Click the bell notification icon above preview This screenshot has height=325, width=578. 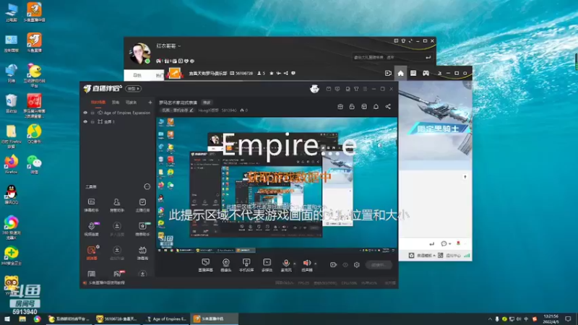pyautogui.click(x=376, y=106)
